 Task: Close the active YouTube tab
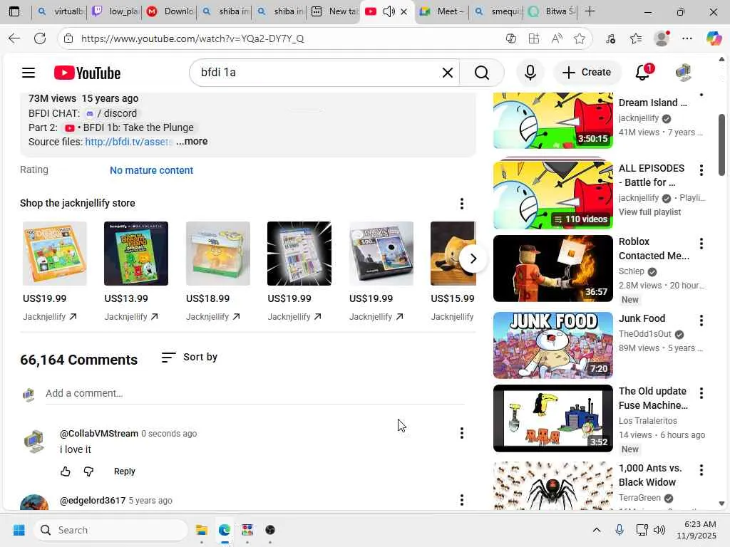coord(403,11)
